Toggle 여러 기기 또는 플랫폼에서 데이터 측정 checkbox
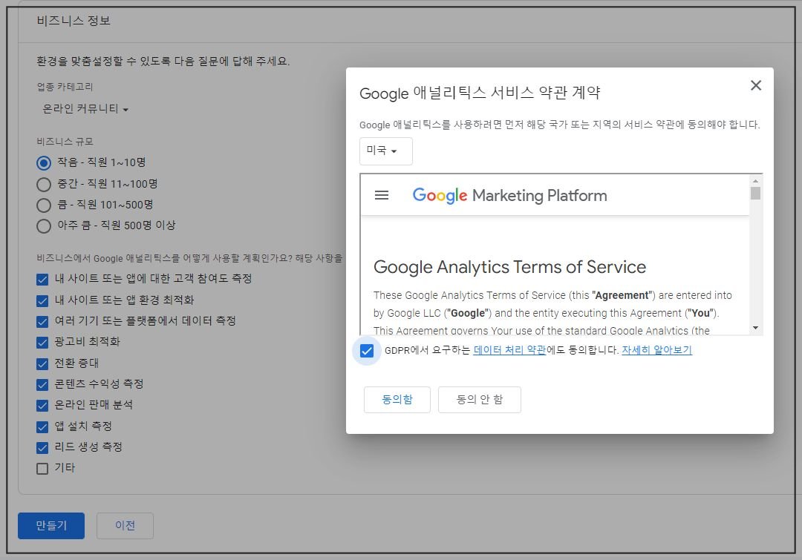The image size is (802, 560). 42,321
